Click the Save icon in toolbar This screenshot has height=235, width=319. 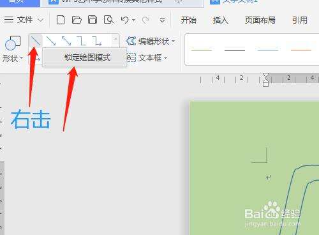point(93,20)
